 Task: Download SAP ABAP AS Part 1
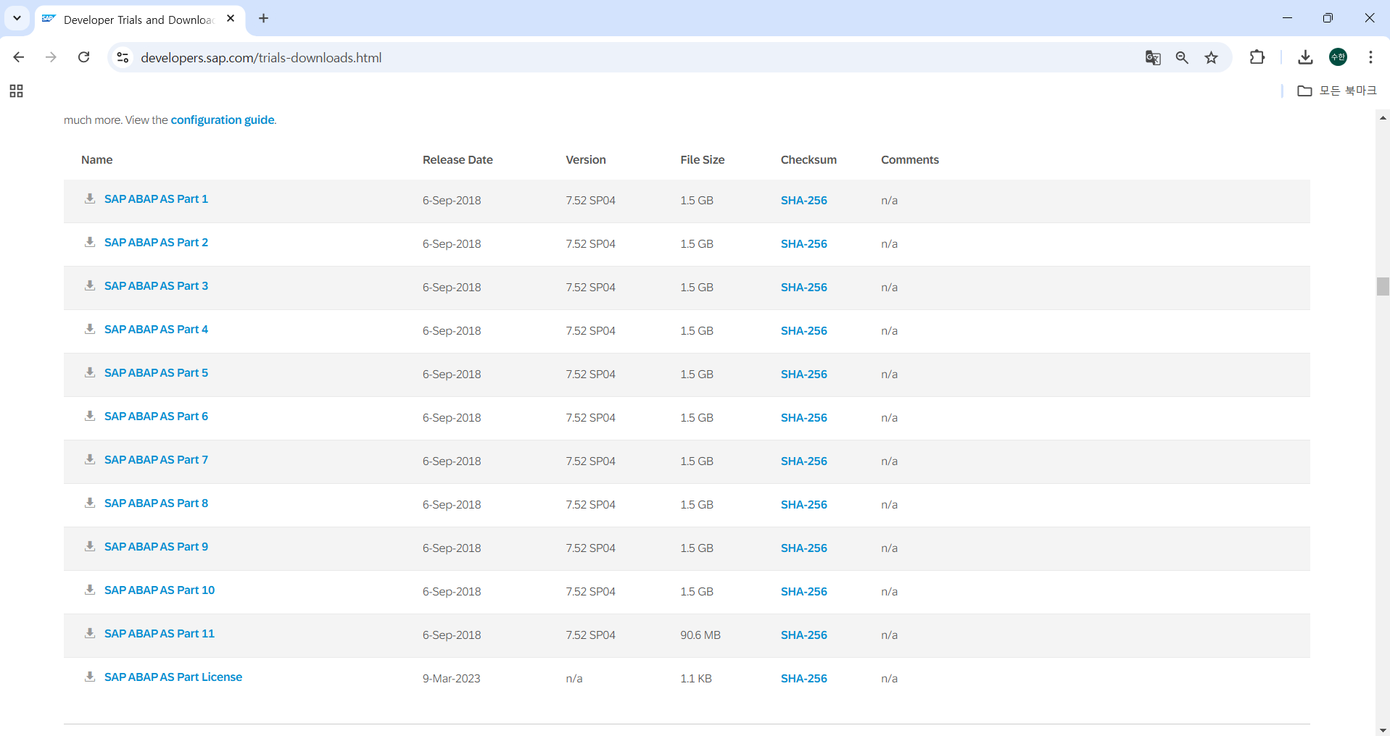(156, 198)
